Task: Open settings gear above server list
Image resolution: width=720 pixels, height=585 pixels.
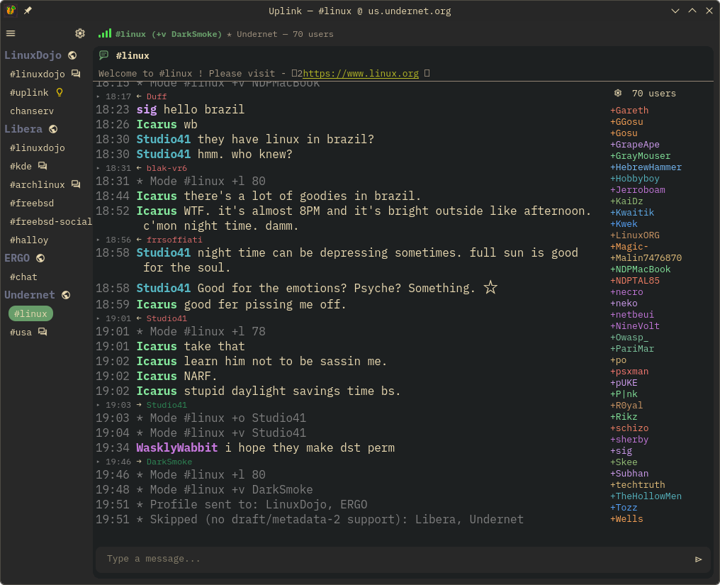Action: coord(80,33)
